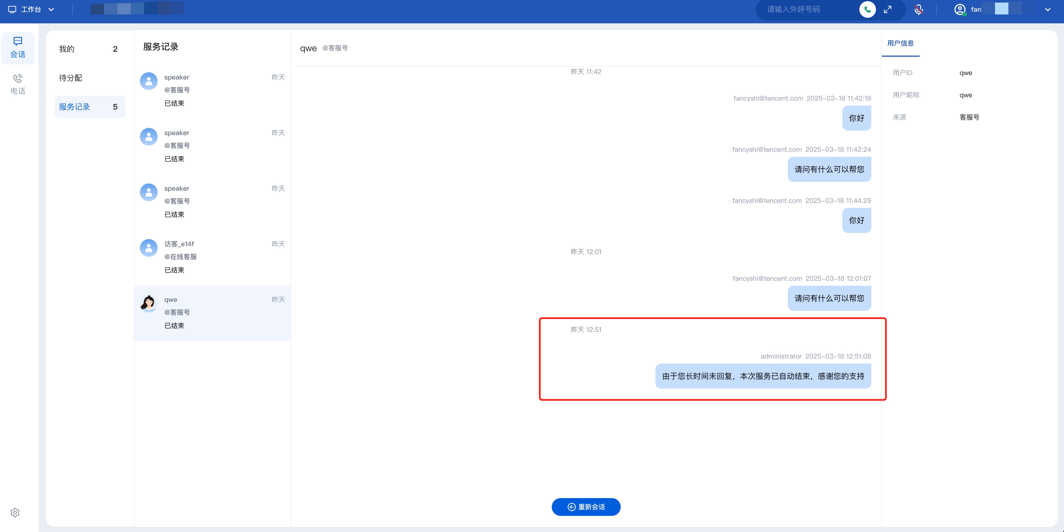Switch to the 用户信息 tab
This screenshot has width=1064, height=532.
[x=900, y=43]
